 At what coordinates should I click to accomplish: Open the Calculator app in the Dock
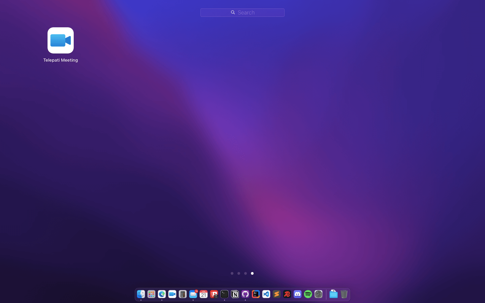[x=183, y=294]
